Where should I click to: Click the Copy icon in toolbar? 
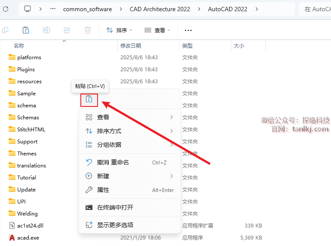5,30
